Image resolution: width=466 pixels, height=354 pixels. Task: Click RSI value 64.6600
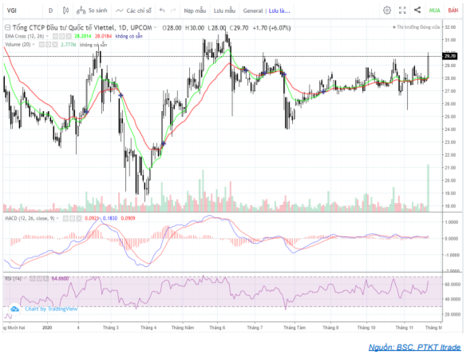pos(60,279)
